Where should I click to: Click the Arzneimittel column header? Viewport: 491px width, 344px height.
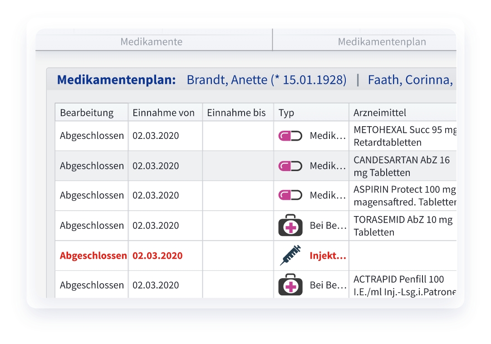click(x=380, y=113)
